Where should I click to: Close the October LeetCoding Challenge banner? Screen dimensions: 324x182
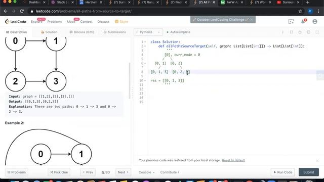[x=252, y=20]
